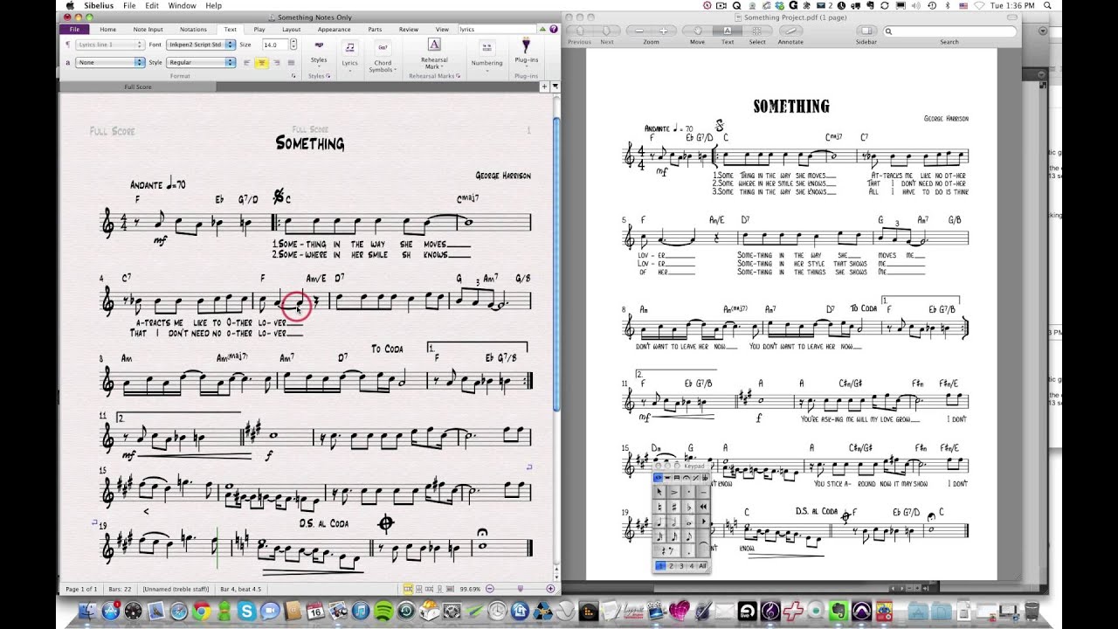1118x629 pixels.
Task: Switch to Keypad accidentals layout tab
Action: click(x=705, y=478)
